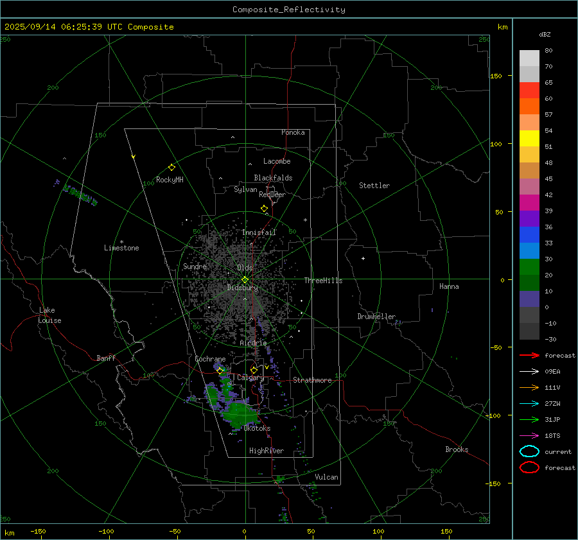Click the Didsbury label
The image size is (578, 540).
[242, 288]
